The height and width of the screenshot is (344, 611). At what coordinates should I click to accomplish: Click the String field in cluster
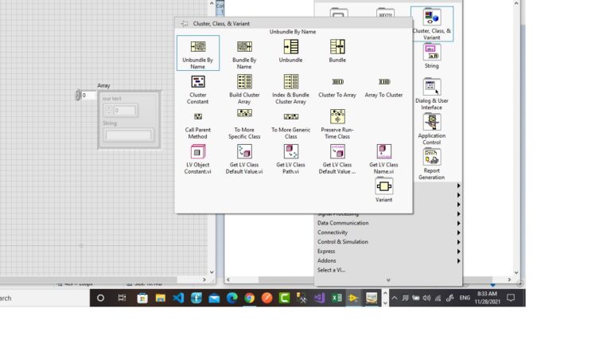click(x=129, y=135)
